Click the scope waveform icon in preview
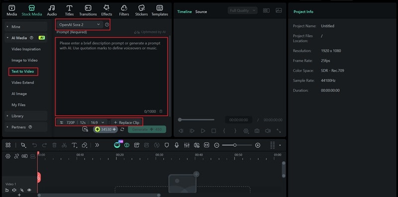The width and height of the screenshot is (398, 197). coord(279,10)
